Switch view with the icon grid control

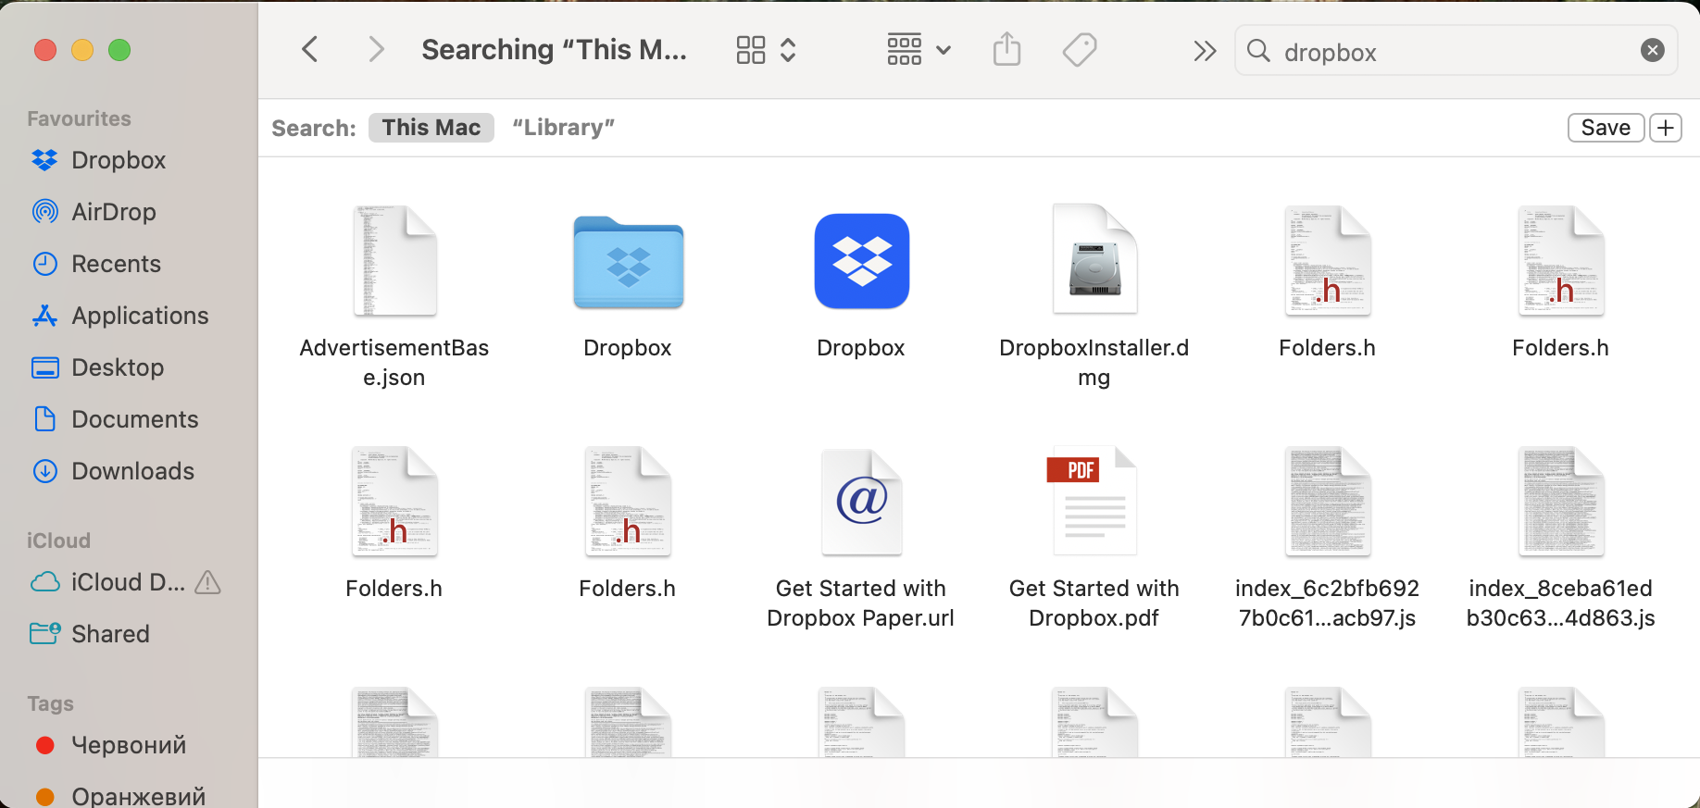(x=766, y=50)
